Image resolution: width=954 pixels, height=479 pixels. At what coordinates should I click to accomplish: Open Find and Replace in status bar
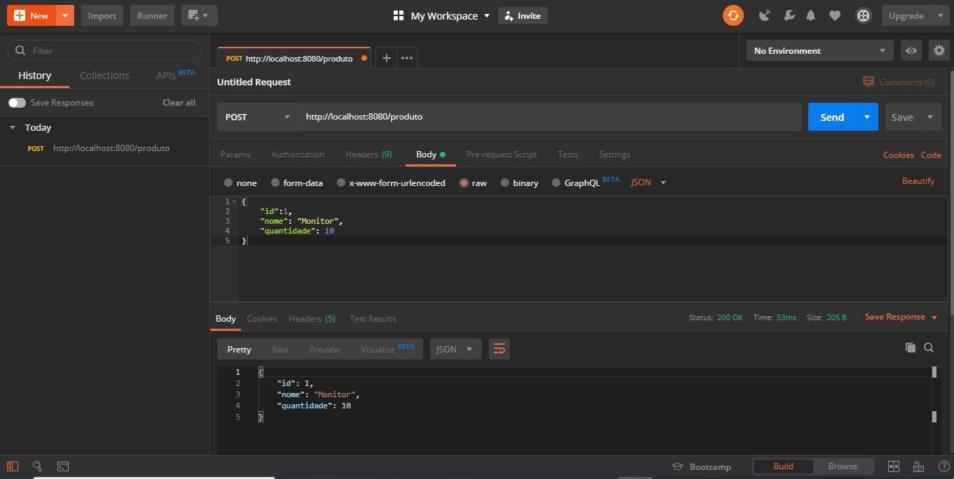pos(38,466)
